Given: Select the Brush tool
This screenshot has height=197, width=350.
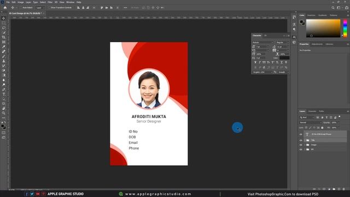Looking at the screenshot, I should (4, 56).
